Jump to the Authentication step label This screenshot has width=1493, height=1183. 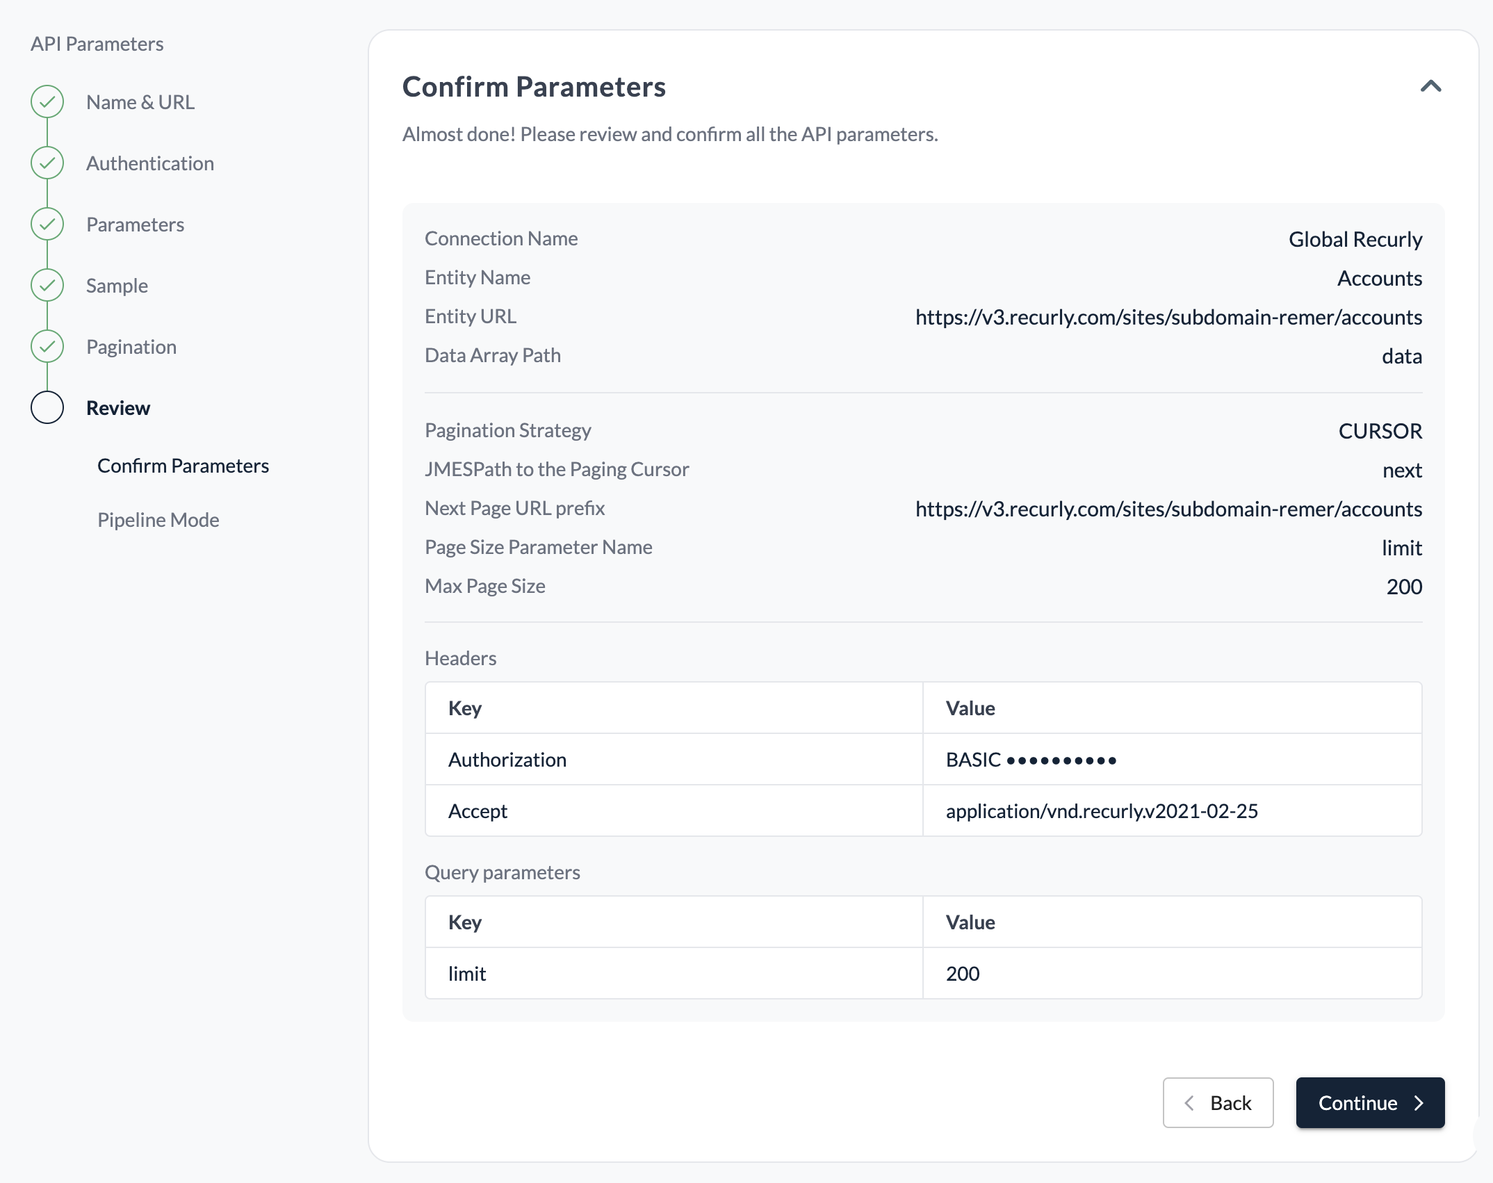(150, 163)
